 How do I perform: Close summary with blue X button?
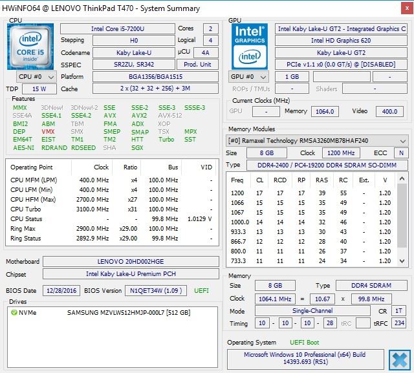coord(400,360)
